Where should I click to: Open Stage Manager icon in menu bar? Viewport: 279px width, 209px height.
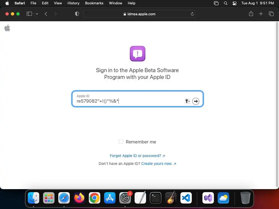[216, 3]
